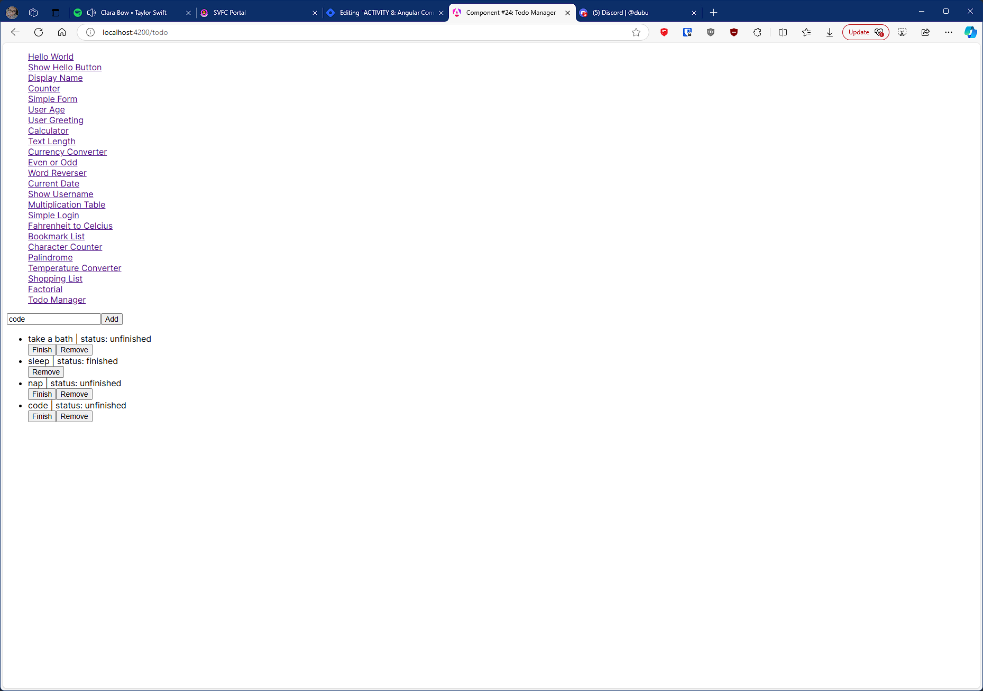
Task: Open downloads arrow icon
Action: [x=829, y=32]
